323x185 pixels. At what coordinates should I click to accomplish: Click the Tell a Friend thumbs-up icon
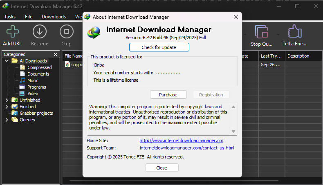tap(295, 31)
